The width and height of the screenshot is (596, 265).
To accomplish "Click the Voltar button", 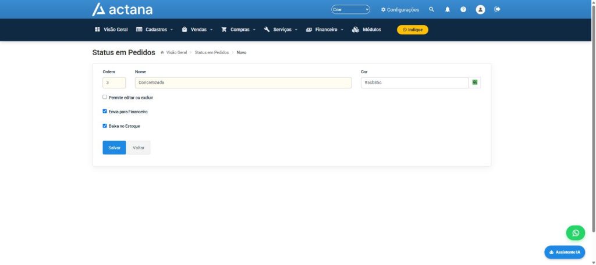I will tap(139, 148).
